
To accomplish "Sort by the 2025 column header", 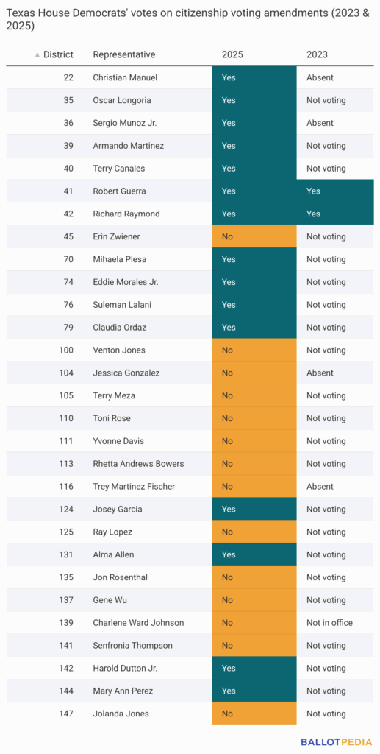I will coord(232,54).
